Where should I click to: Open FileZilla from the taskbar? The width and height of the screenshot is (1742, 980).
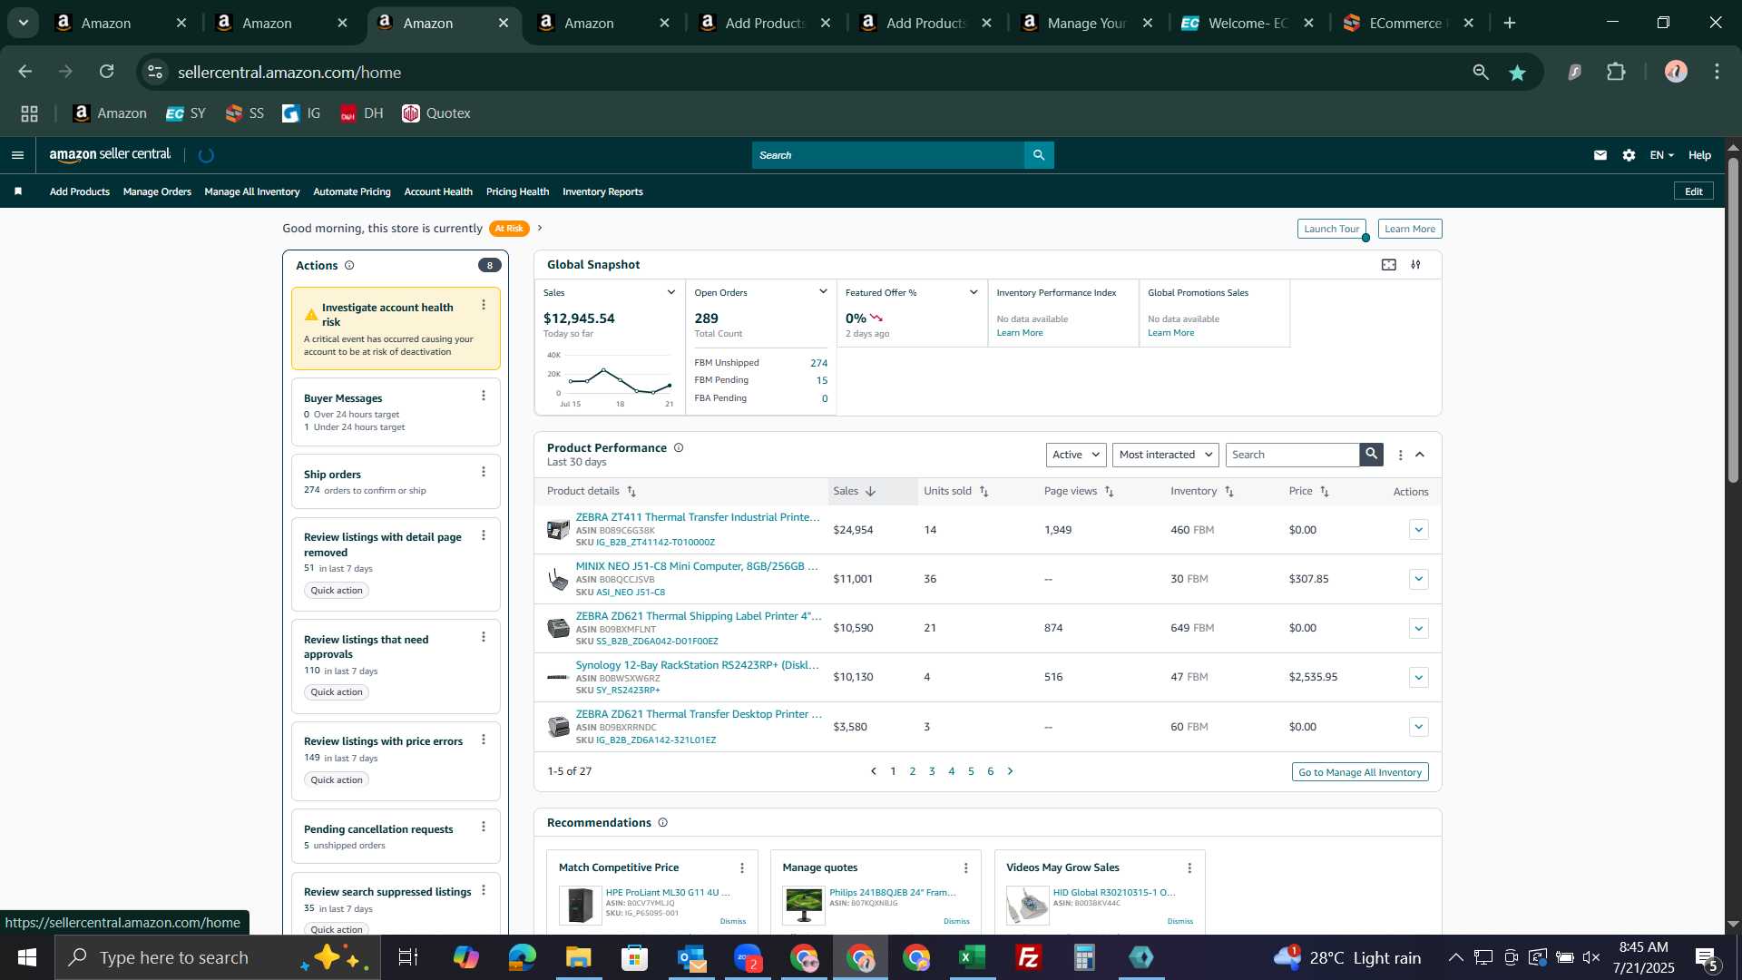click(x=1029, y=957)
